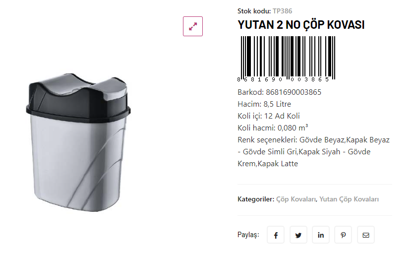Share product on Twitter
Viewport: 413px width, 259px height.
[x=298, y=235]
